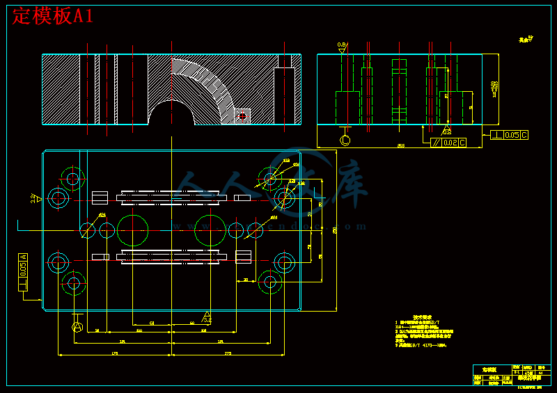Screen dimensions: 557x393
Task: Select the semicircular arch in section view
Action: coord(171,112)
